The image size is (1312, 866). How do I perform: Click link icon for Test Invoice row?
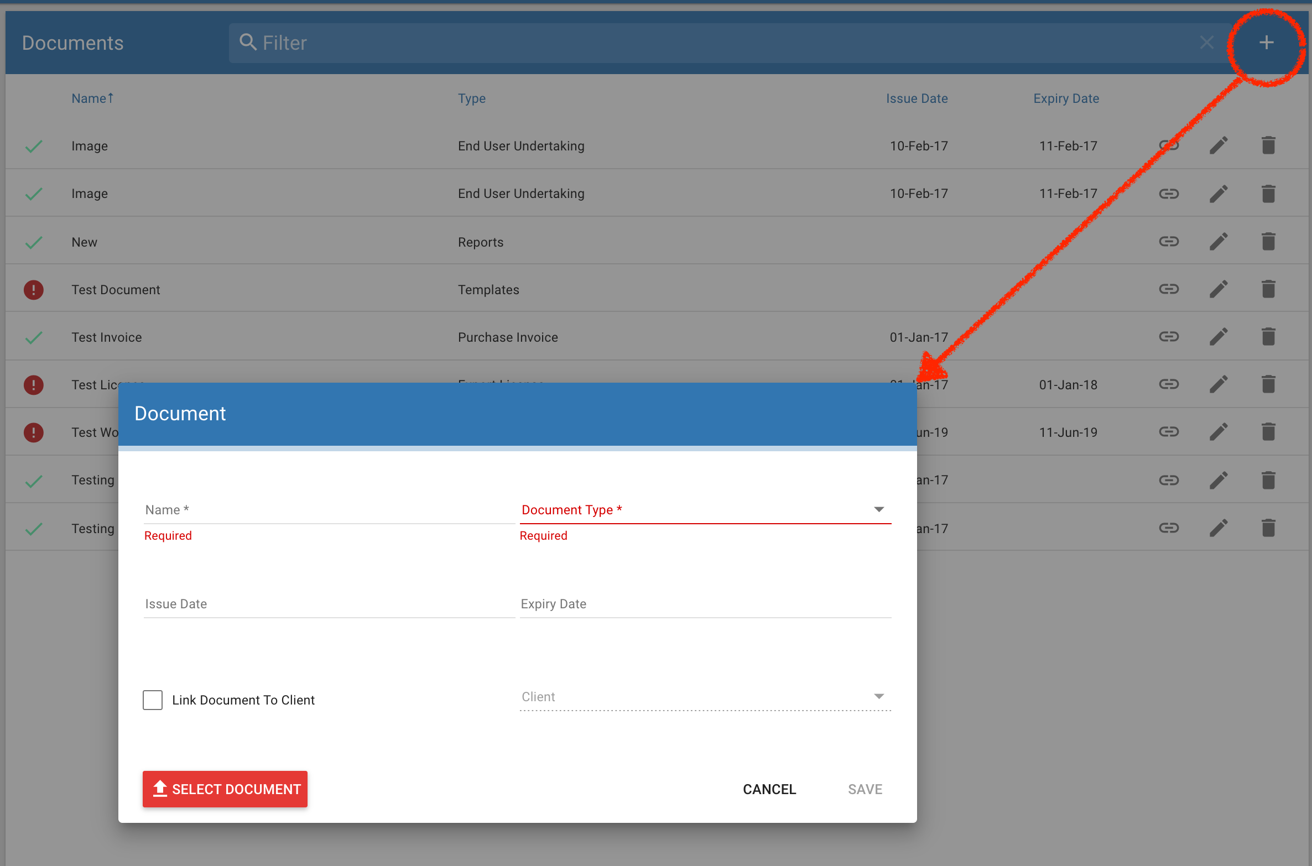1169,336
